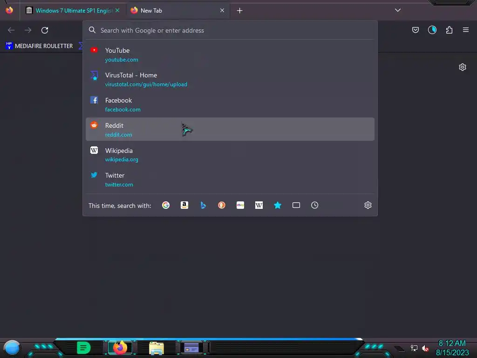
Task: Open the Save to Pocket icon
Action: pyautogui.click(x=415, y=30)
